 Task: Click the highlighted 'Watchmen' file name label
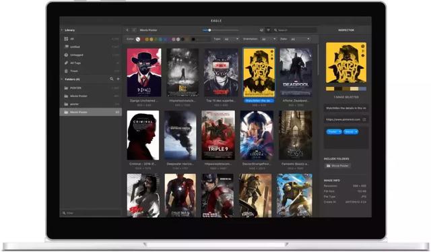tap(259, 100)
